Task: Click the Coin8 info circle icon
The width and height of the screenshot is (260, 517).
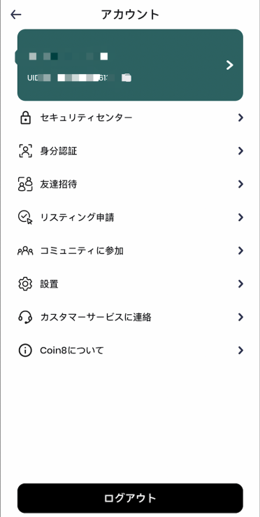Action: [25, 350]
